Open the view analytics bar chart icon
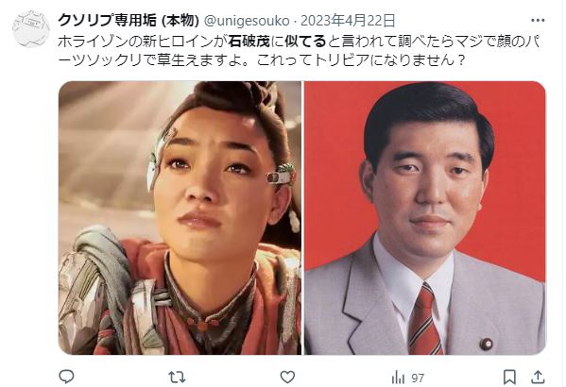Viewport: 566px width, 387px height. tap(398, 378)
